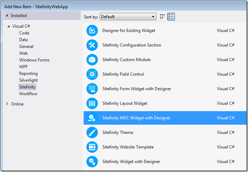248x172 pixels.
Task: Select Sitefinity Theme template name
Action: coord(118,133)
